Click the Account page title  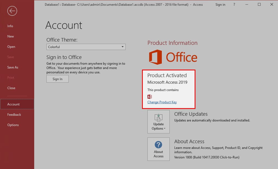(x=64, y=25)
